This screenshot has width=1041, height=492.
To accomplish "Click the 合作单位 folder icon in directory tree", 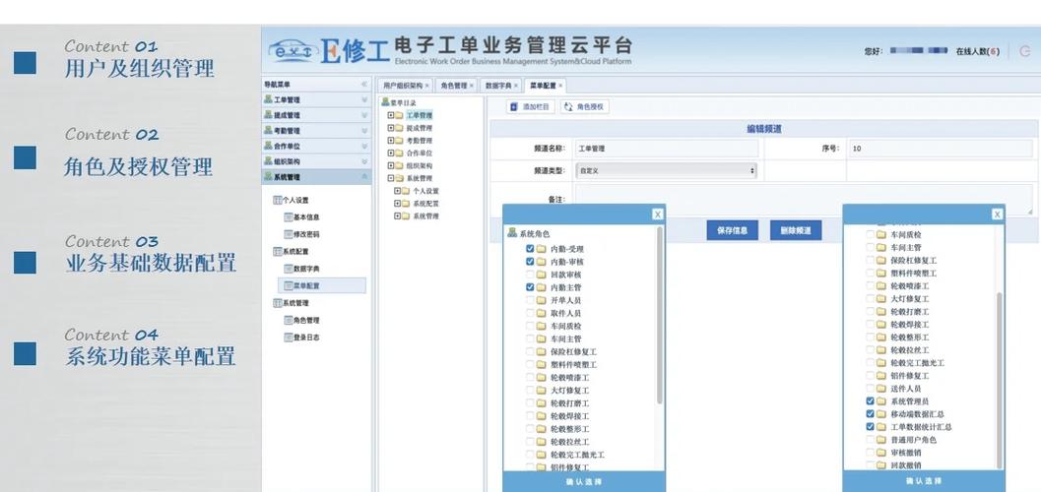I will [x=399, y=154].
